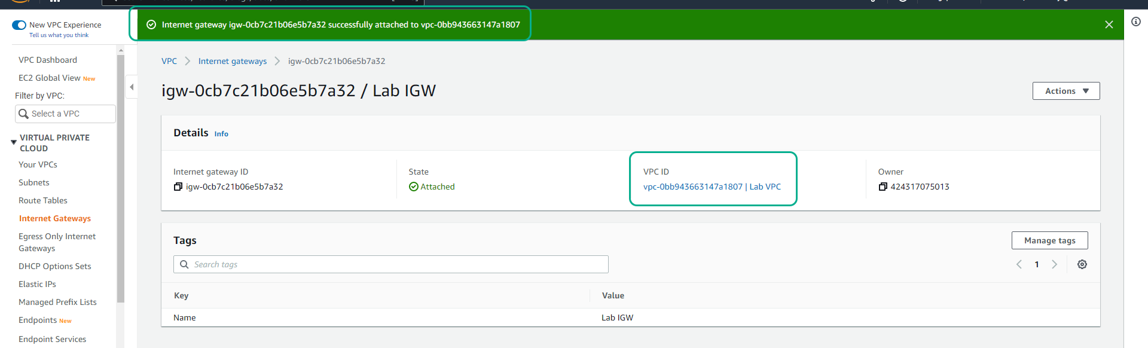Copy the Internet gateway ID
This screenshot has height=348, width=1148.
coord(178,187)
